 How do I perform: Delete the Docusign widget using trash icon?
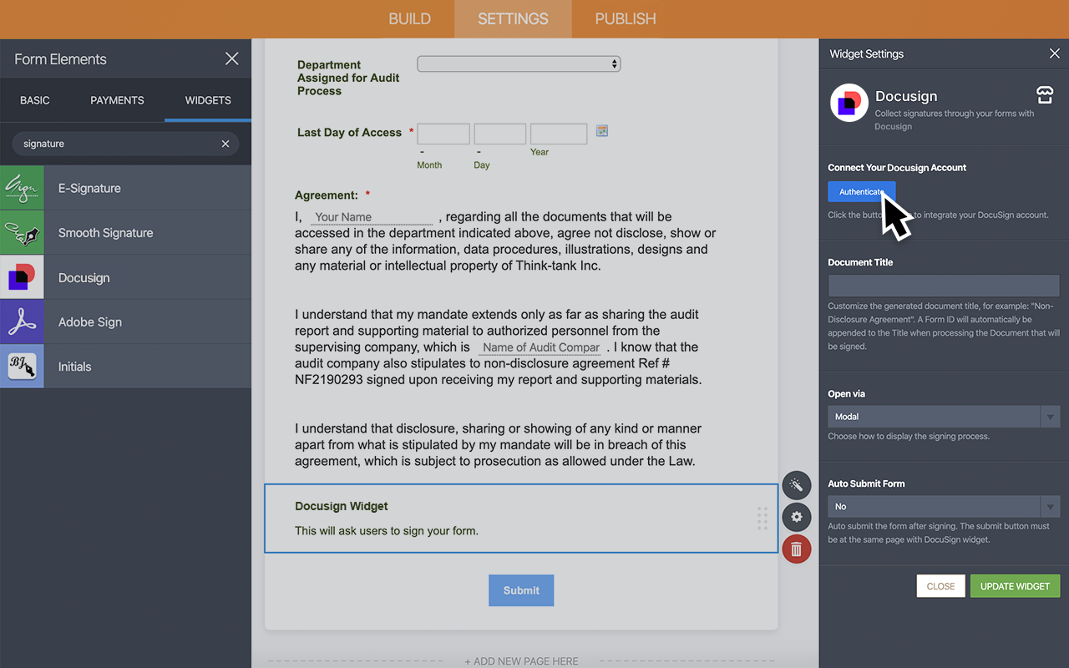[796, 549]
